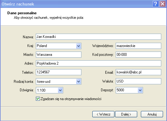Click the Dane personalne heading text
167x121 pixels.
(x=22, y=13)
